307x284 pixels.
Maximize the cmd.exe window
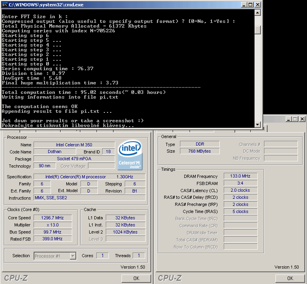251,5
